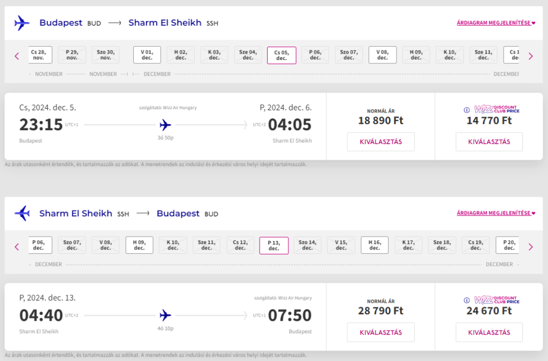Choose return discount club price 24 670 Ft
Viewport: 548px width, 361px height.
tap(489, 333)
